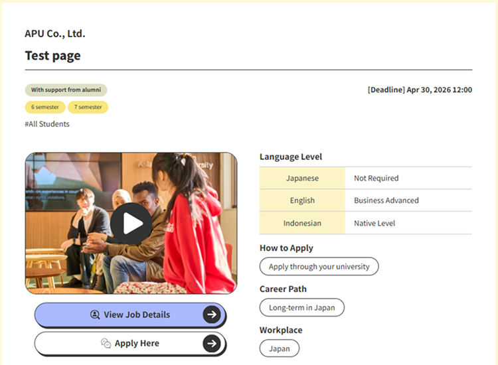Viewport: 498px width, 365px height.
Task: Click the company name 'APU Co., Ltd.'
Action: coord(55,34)
